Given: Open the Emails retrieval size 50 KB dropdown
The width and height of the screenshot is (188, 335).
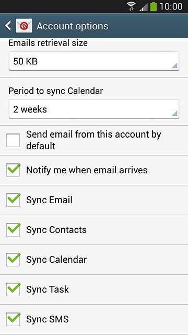Looking at the screenshot, I should click(x=94, y=61).
